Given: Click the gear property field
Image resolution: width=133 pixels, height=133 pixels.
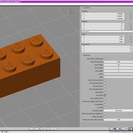Looking at the screenshot, I should [x=118, y=77].
